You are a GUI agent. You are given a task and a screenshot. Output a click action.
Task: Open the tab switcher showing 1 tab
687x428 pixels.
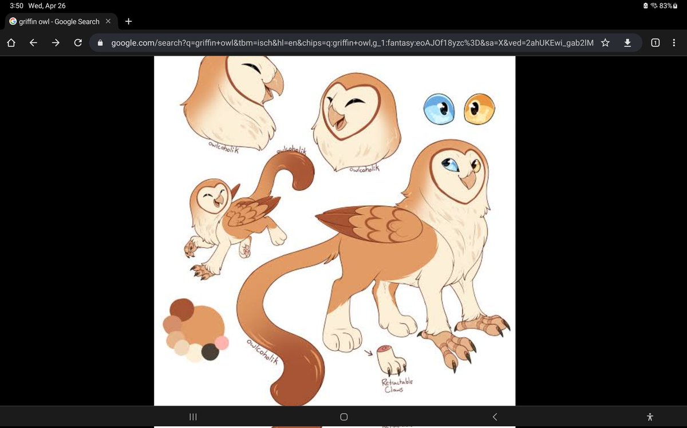(x=656, y=43)
